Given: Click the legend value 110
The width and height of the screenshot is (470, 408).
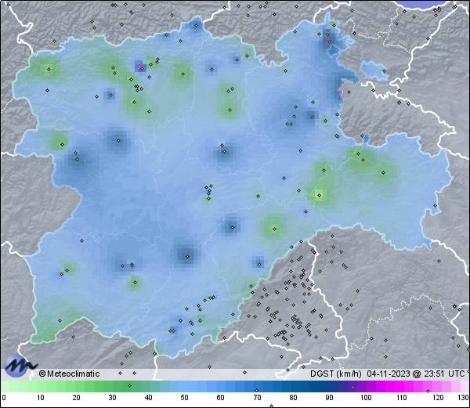Looking at the screenshot, I should 402,398.
